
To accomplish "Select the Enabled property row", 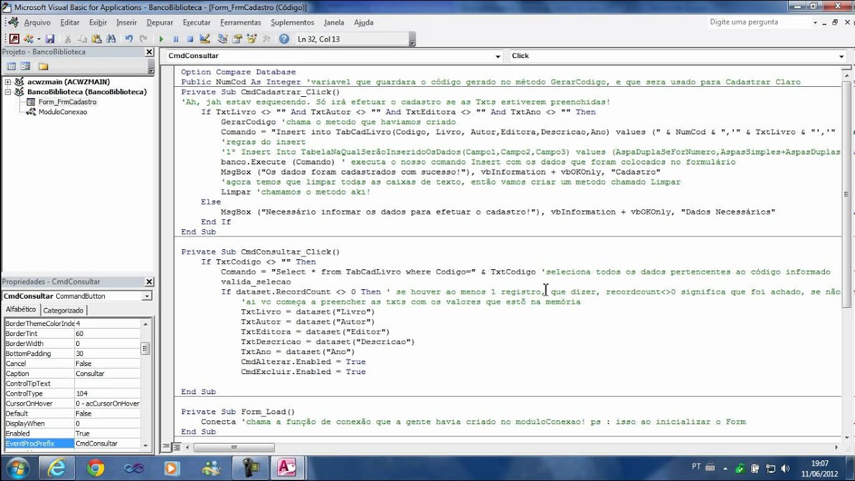I will (71, 434).
